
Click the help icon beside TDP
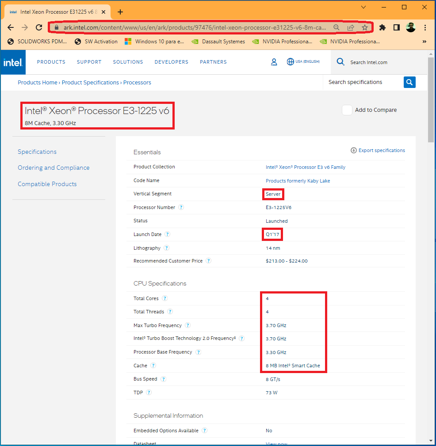(x=149, y=392)
